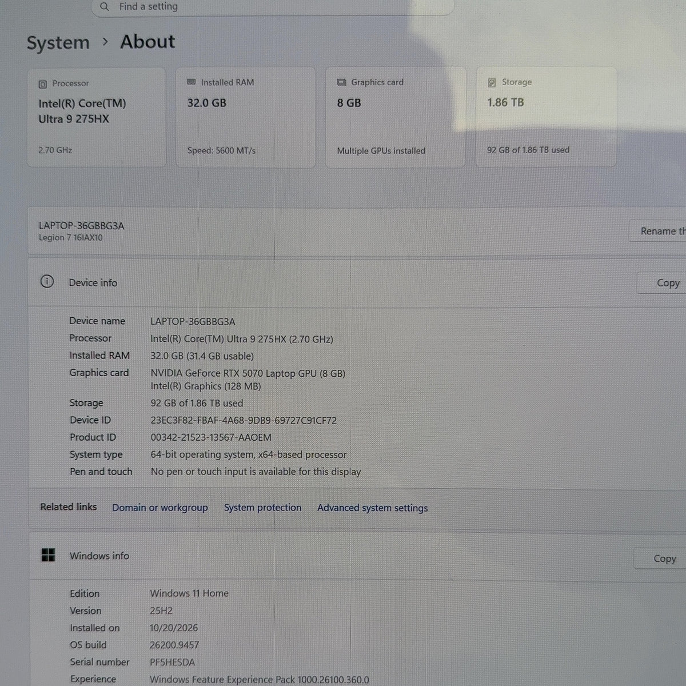Click the search magnifier icon

point(104,7)
